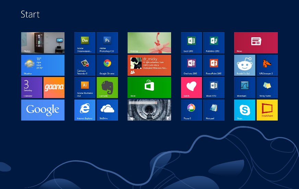This screenshot has height=189, width=299.
Task: Open the Photos tile
Action: (43, 43)
